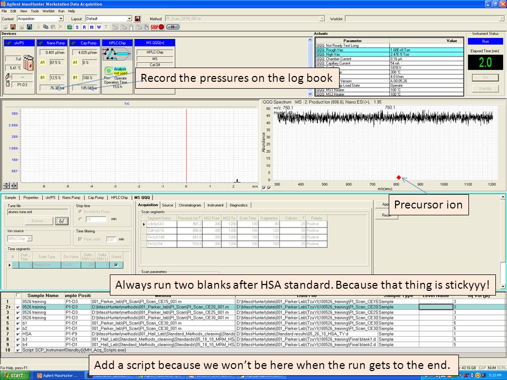Click the cut scissors toolbar icon

tap(39, 27)
